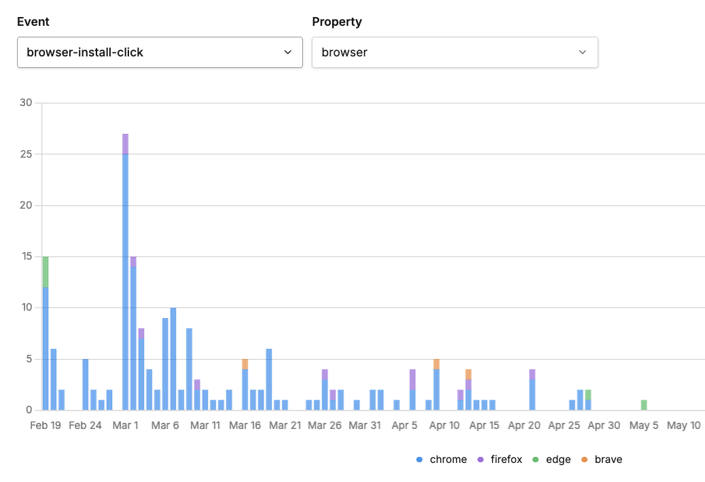Click the y-axis value 10
705x482 pixels.
coord(26,307)
